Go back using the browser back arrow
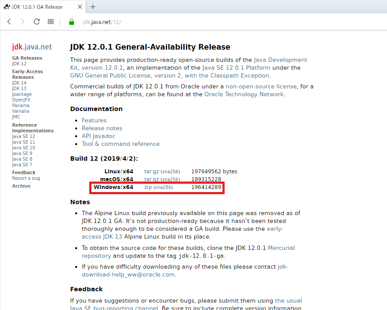Viewport: 387px width, 310px height. 9,22
